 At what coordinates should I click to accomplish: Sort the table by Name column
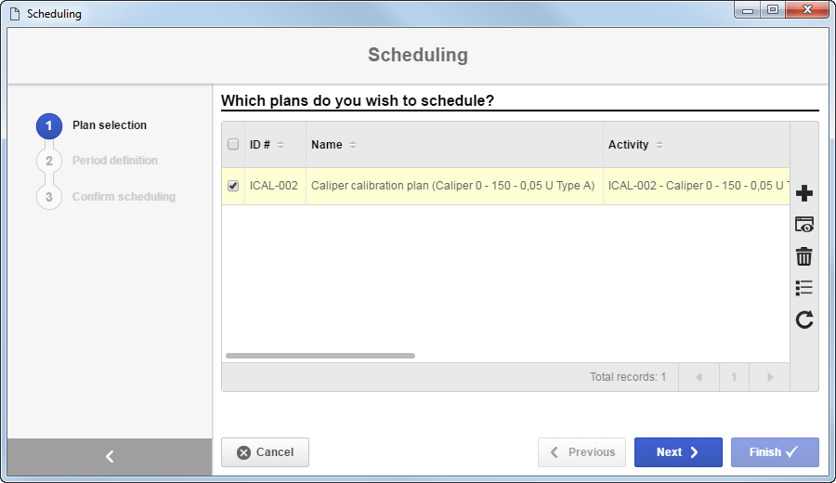(333, 145)
